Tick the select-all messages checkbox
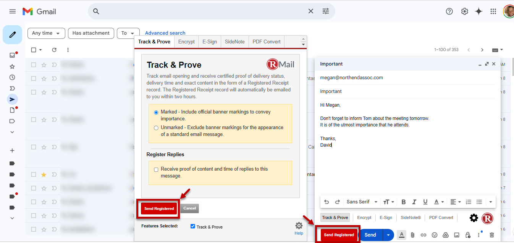The height and width of the screenshot is (243, 514). [x=34, y=50]
